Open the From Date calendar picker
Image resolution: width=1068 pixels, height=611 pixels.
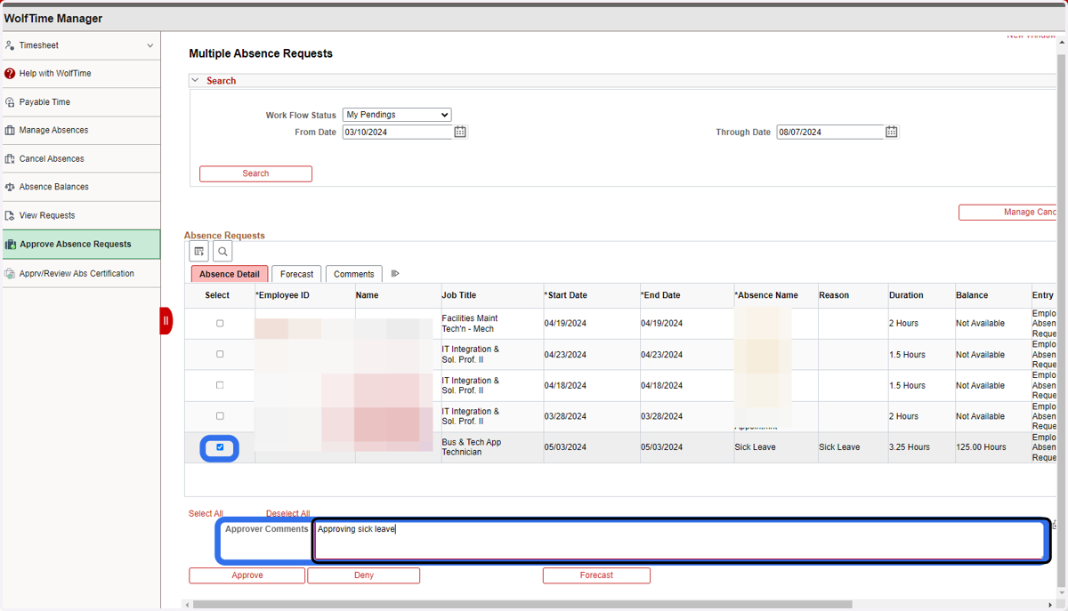[x=460, y=132]
